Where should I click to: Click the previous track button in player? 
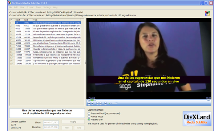97,103
